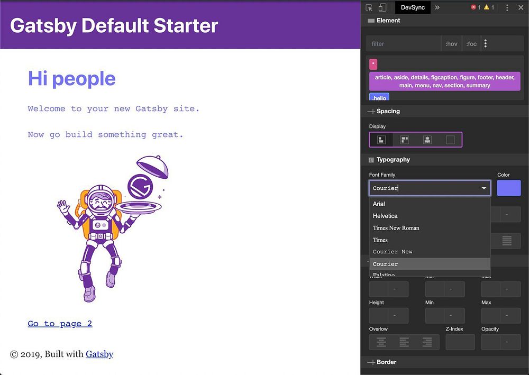Open the warning count indicator
The width and height of the screenshot is (529, 375).
[489, 7]
